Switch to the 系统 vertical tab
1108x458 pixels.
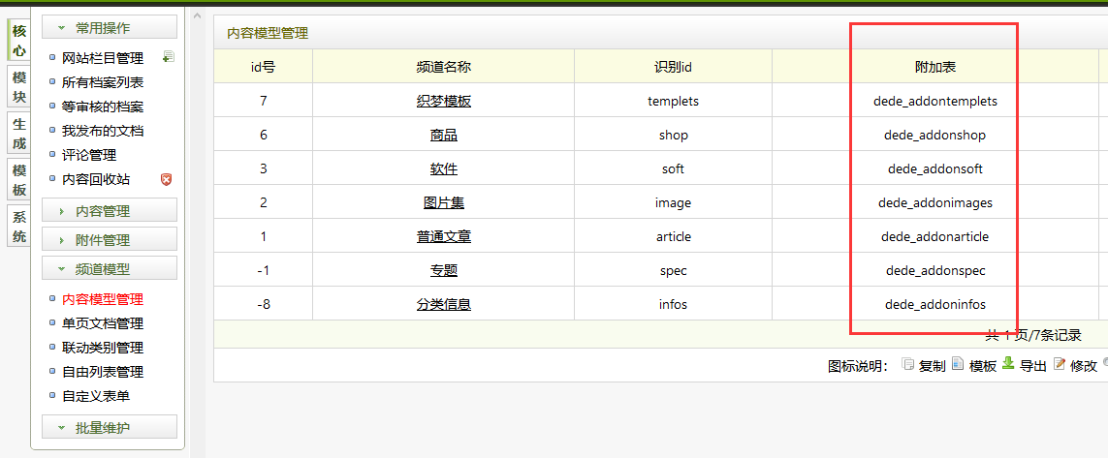[18, 227]
